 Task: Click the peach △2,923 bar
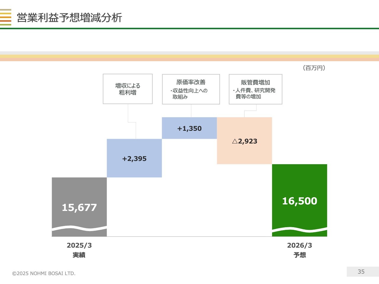pyautogui.click(x=244, y=141)
